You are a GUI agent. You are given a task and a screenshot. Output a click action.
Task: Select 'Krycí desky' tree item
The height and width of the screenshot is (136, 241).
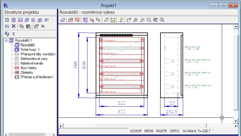[29, 68]
